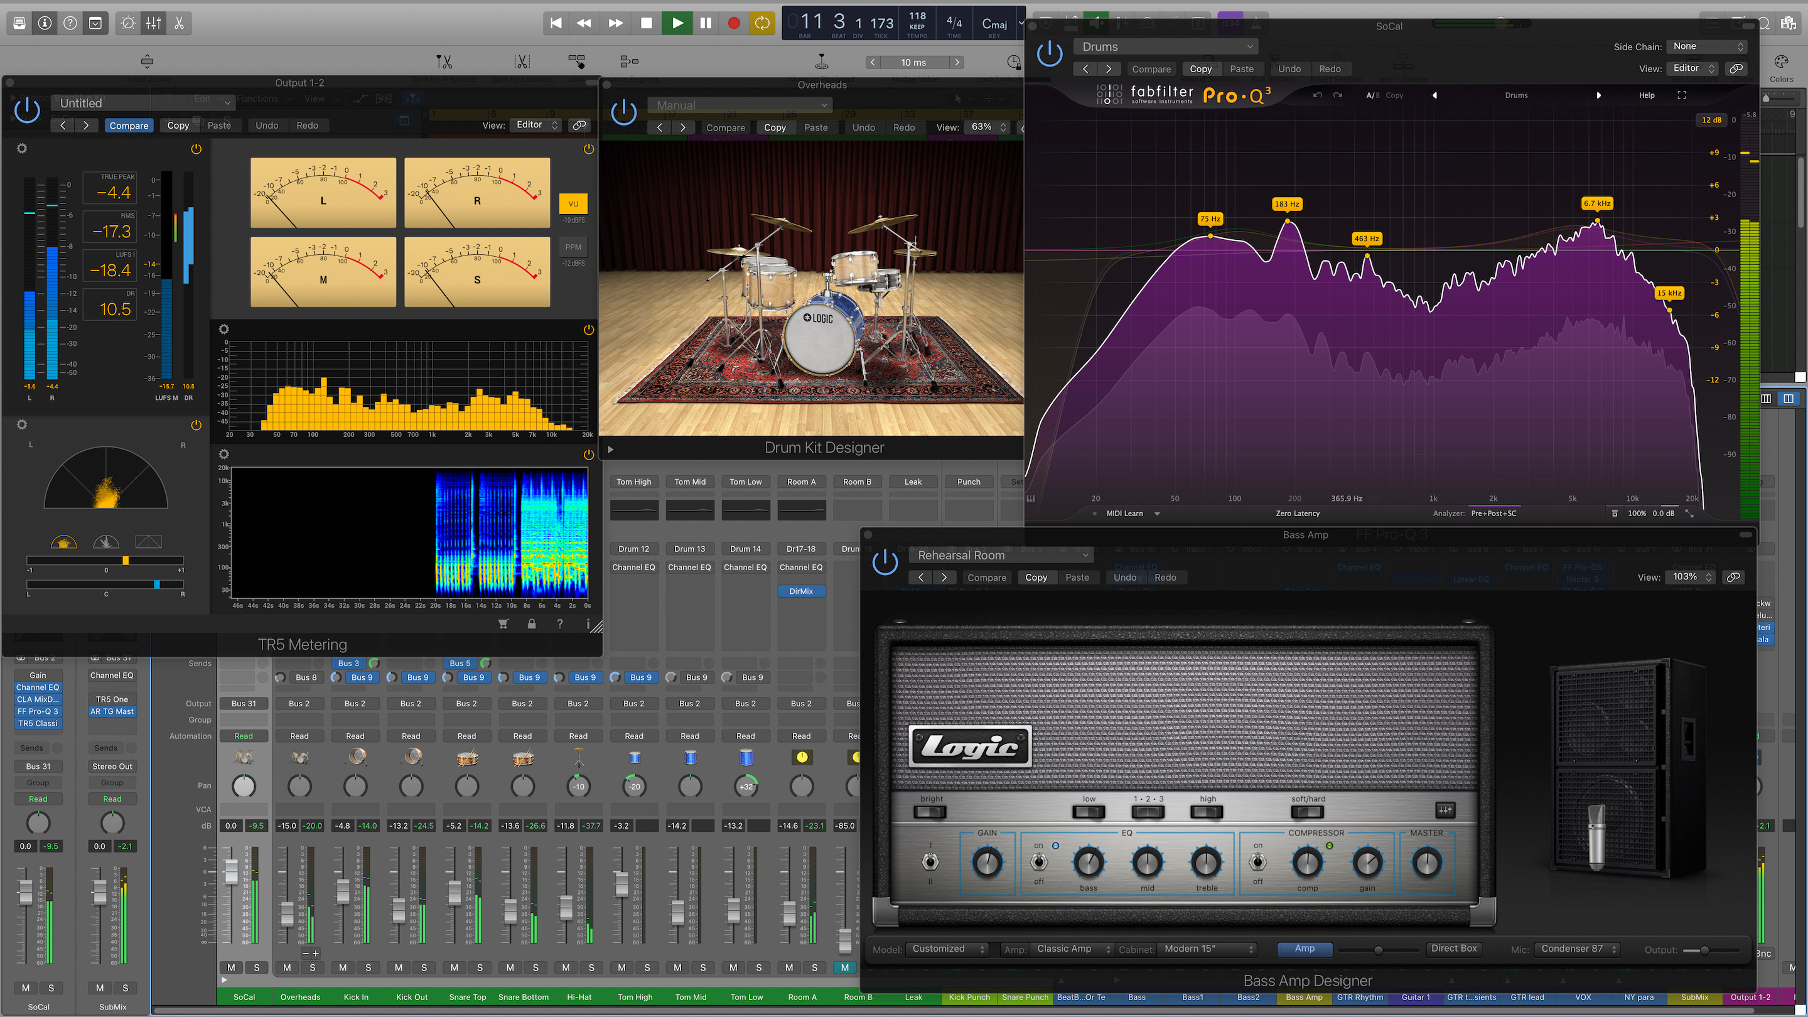1808x1017 pixels.
Task: Toggle TR5 Metering plugin power button
Action: (x=28, y=110)
